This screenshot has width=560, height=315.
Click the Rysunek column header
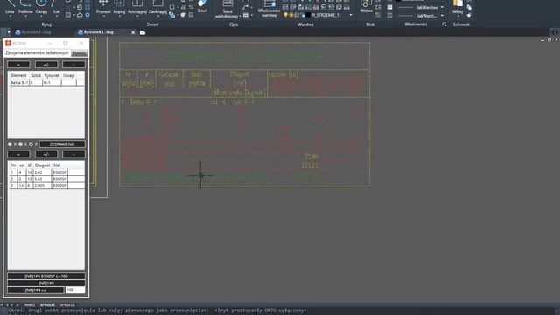pyautogui.click(x=52, y=76)
